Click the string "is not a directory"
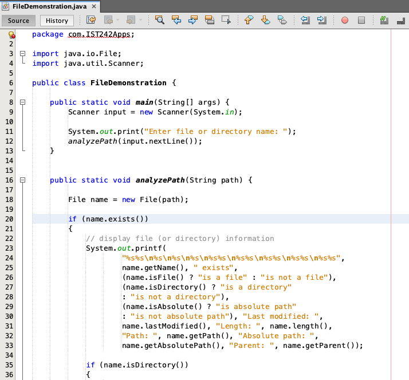Viewport: 409px width, 380px height. 175,297
